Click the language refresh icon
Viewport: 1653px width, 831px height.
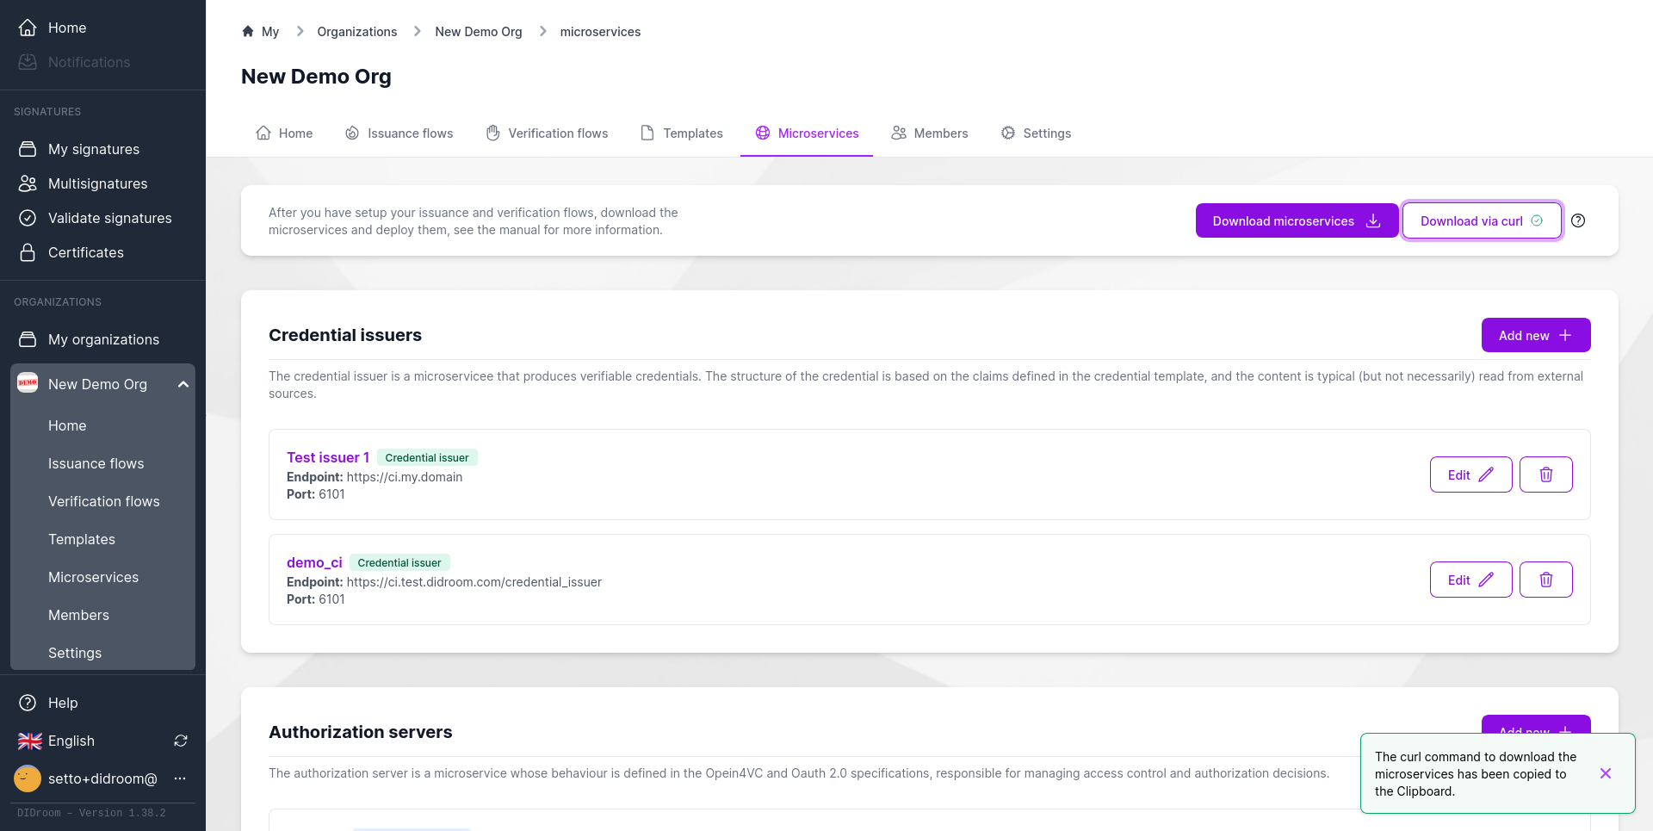point(181,741)
